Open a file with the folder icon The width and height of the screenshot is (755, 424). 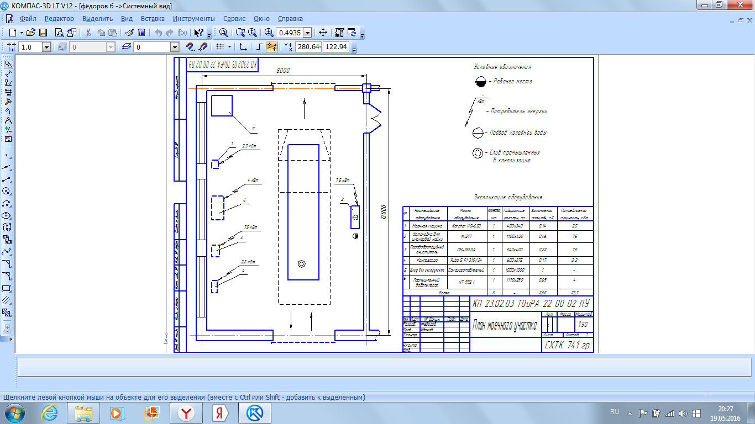point(31,33)
